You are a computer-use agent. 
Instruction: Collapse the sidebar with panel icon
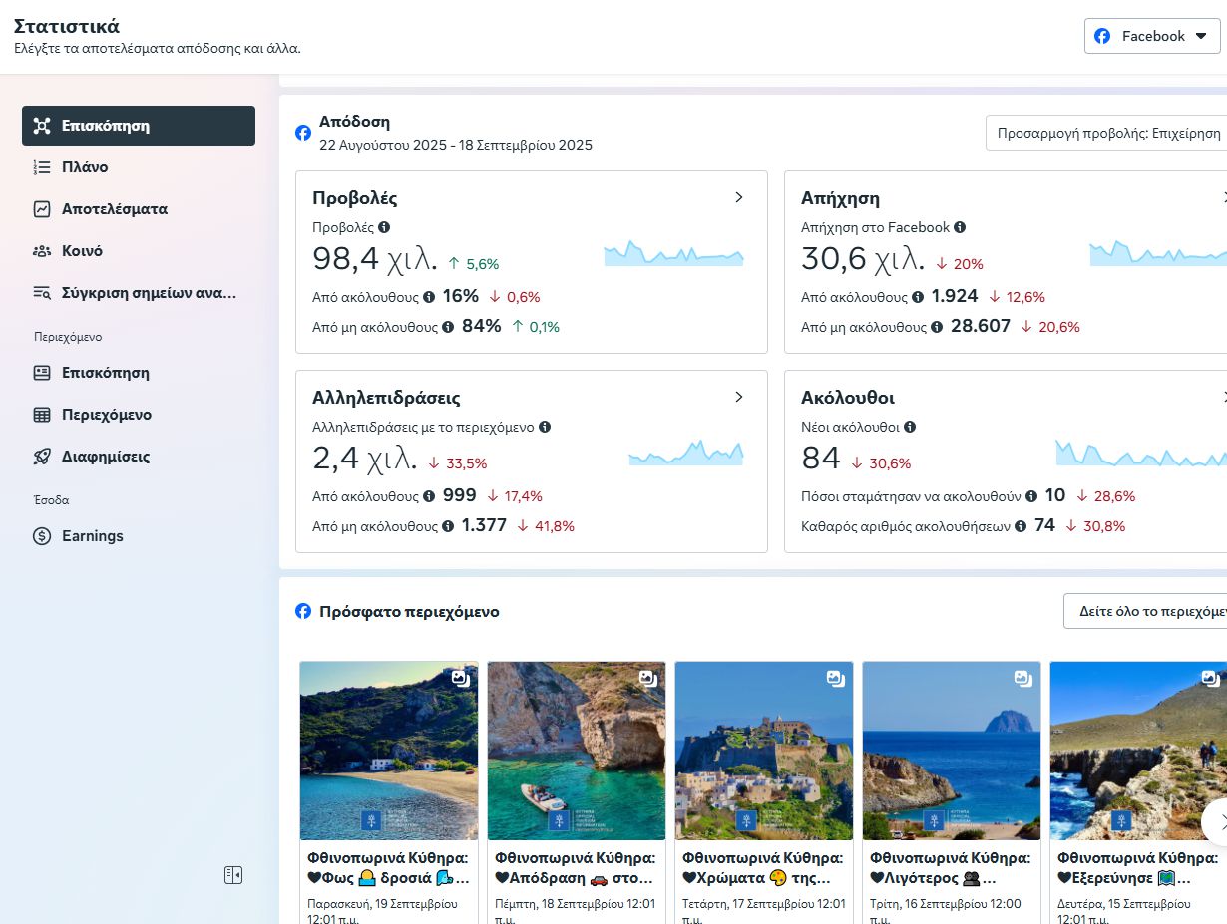pos(233,875)
